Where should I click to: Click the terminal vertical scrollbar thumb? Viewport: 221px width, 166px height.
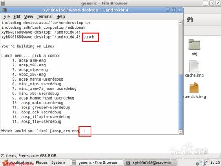[180, 102]
